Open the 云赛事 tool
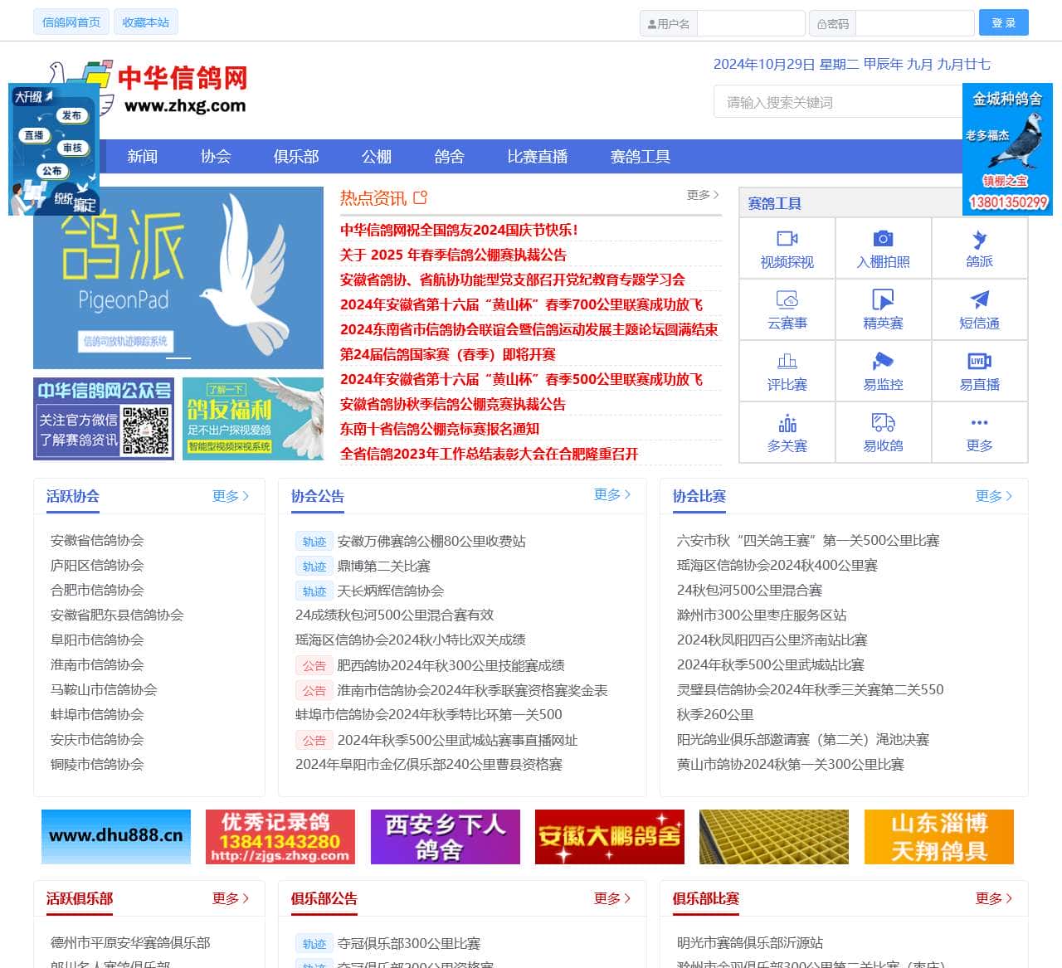Screen dimensions: 1062x968 787,309
